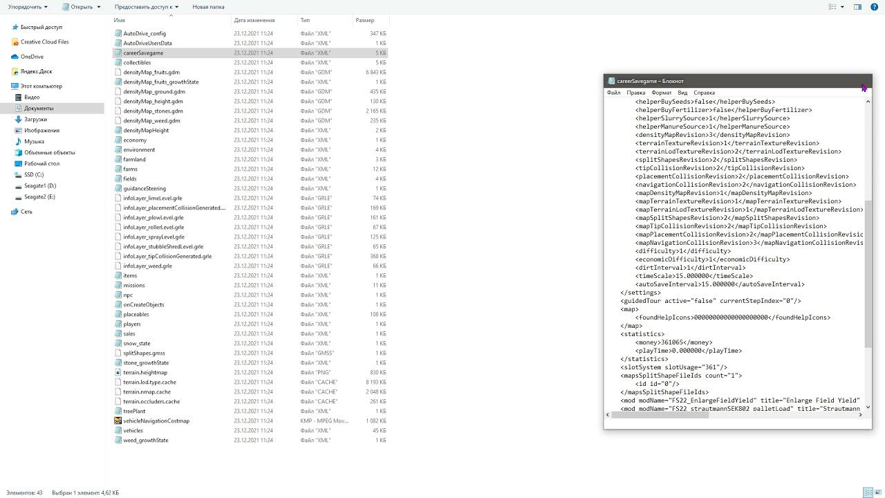Click the Сеть network icon
This screenshot has height=498, width=885.
pyautogui.click(x=15, y=212)
